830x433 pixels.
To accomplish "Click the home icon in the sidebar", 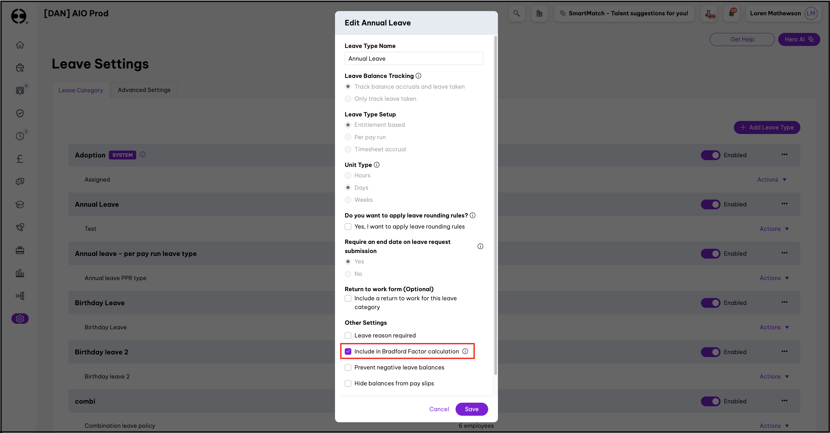I will (x=20, y=45).
